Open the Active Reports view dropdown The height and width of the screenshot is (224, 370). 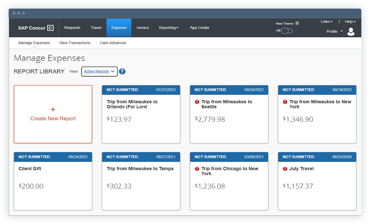[x=99, y=71]
